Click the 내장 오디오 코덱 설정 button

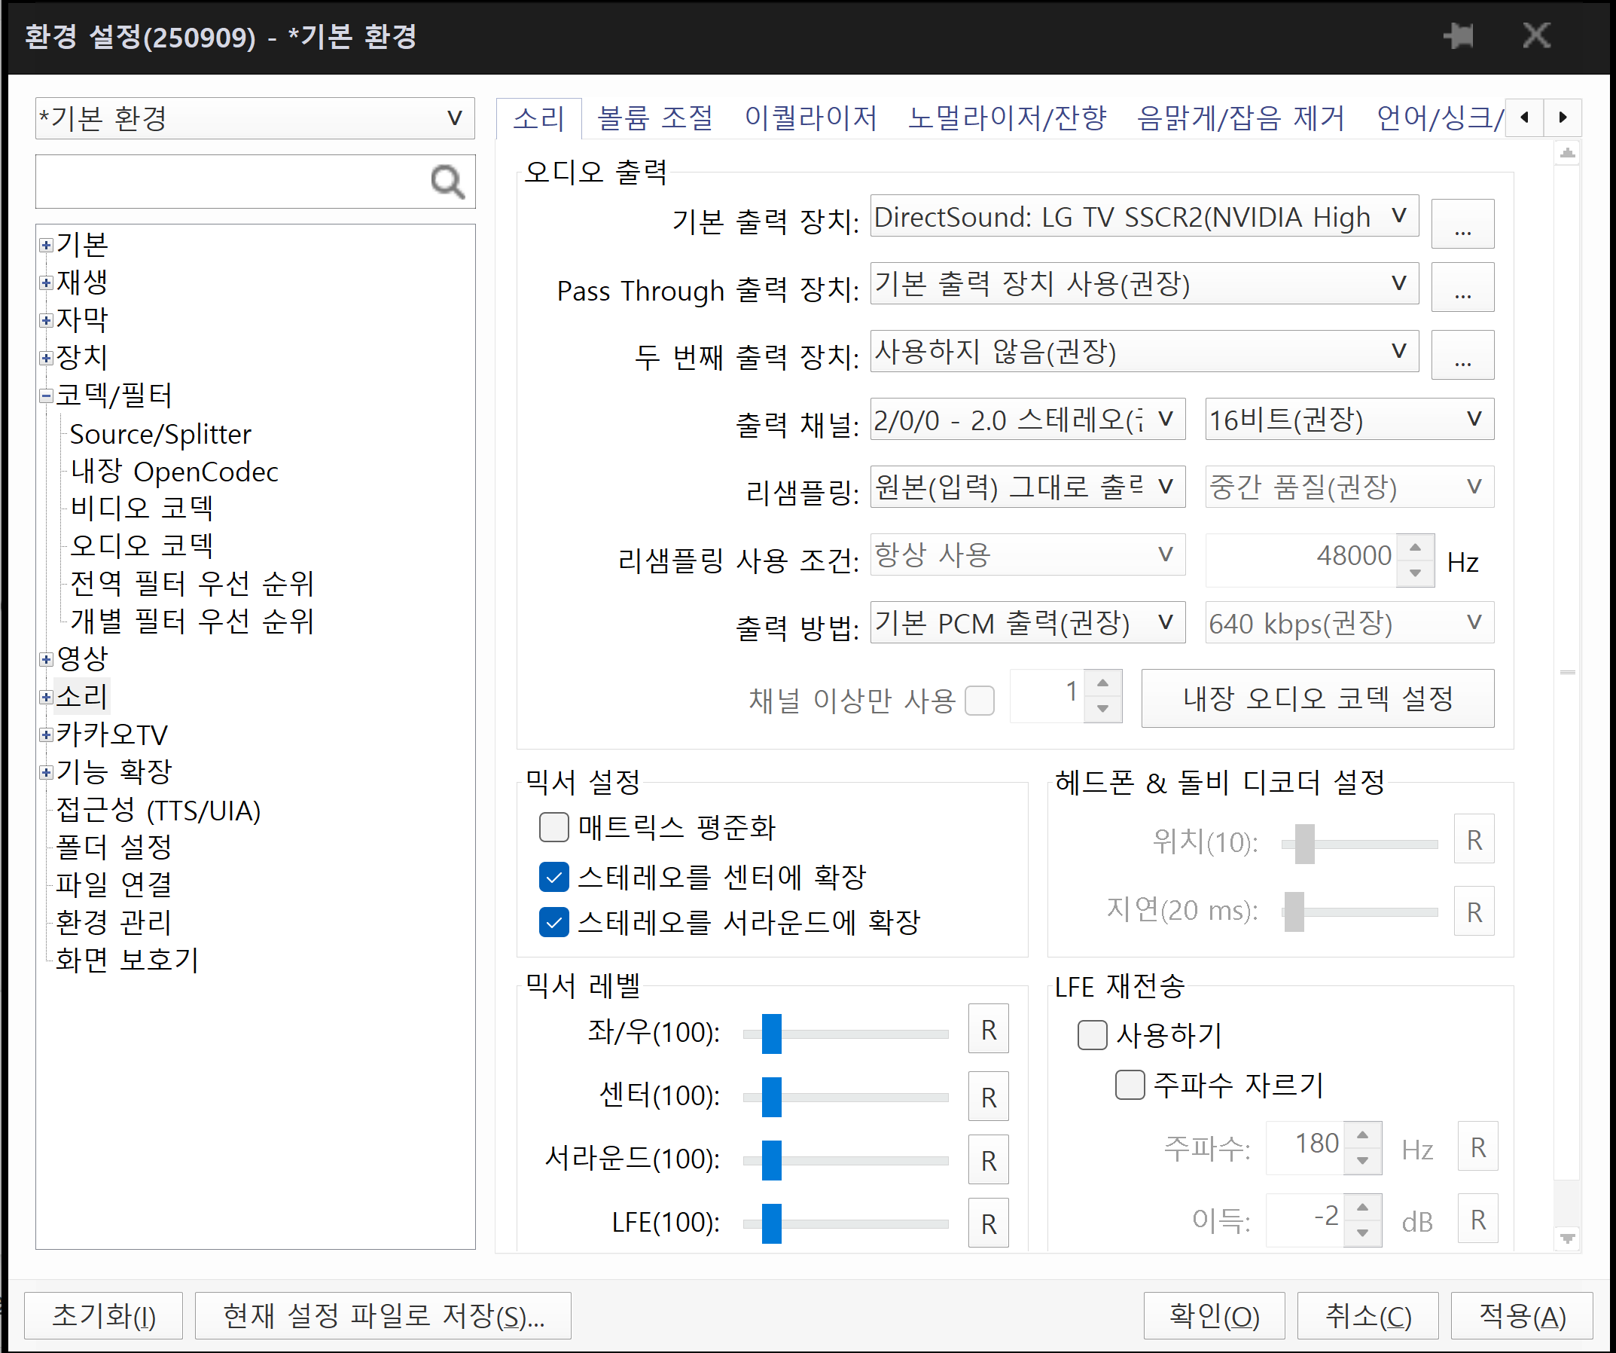tap(1318, 698)
